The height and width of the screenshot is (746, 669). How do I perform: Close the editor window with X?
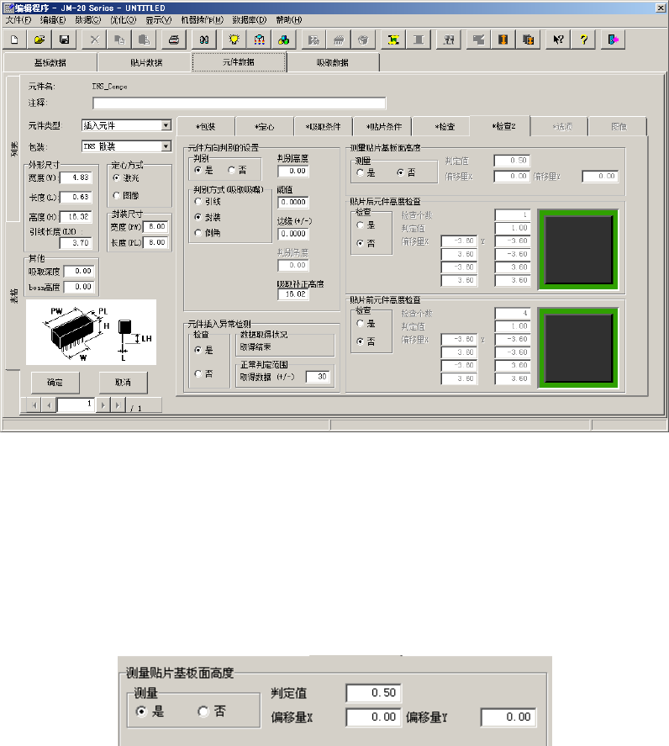661,8
